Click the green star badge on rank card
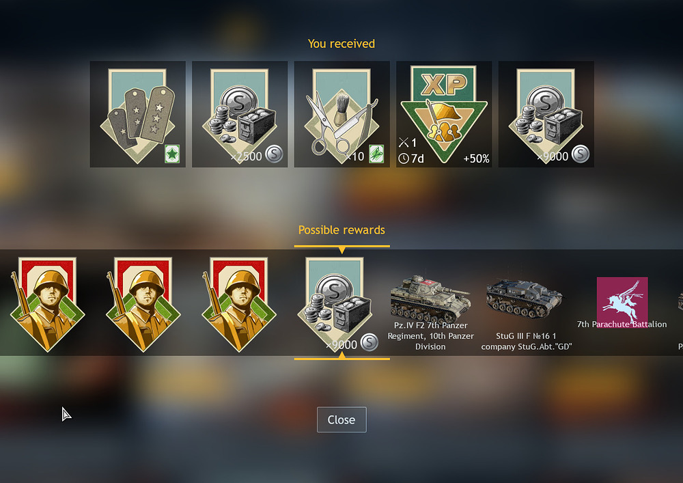 [x=172, y=154]
